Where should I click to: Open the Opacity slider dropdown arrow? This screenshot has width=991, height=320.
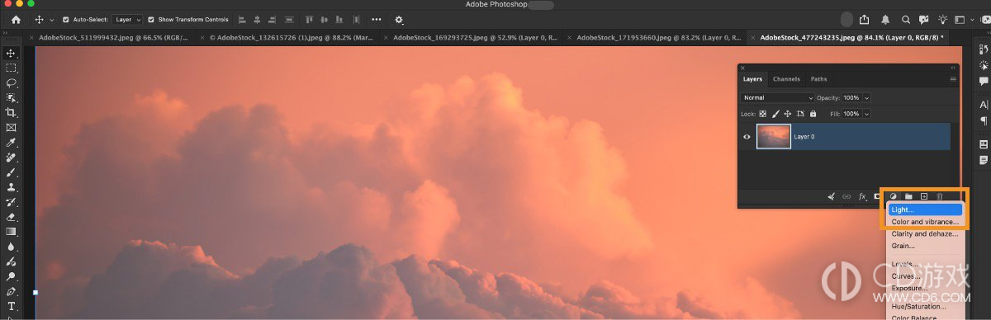[x=866, y=98]
